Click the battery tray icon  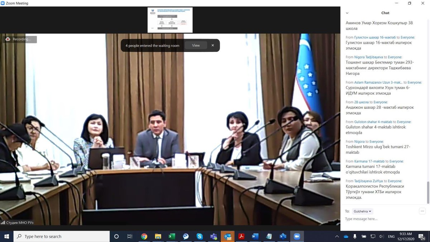(364, 237)
